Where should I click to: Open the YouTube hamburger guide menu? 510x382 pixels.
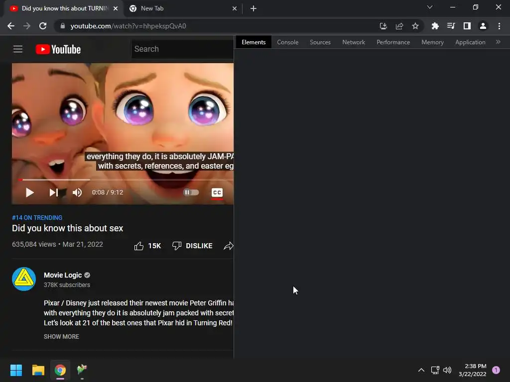point(18,49)
